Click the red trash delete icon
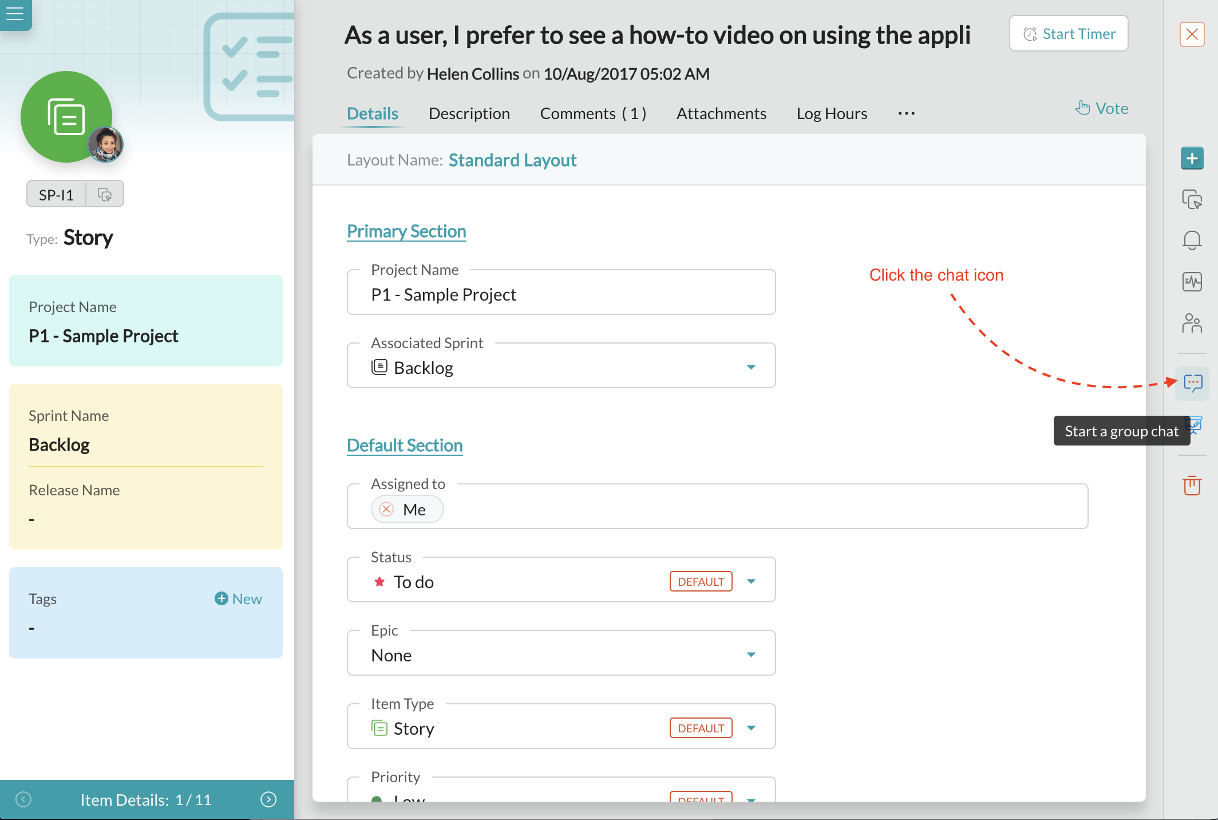 click(1192, 485)
